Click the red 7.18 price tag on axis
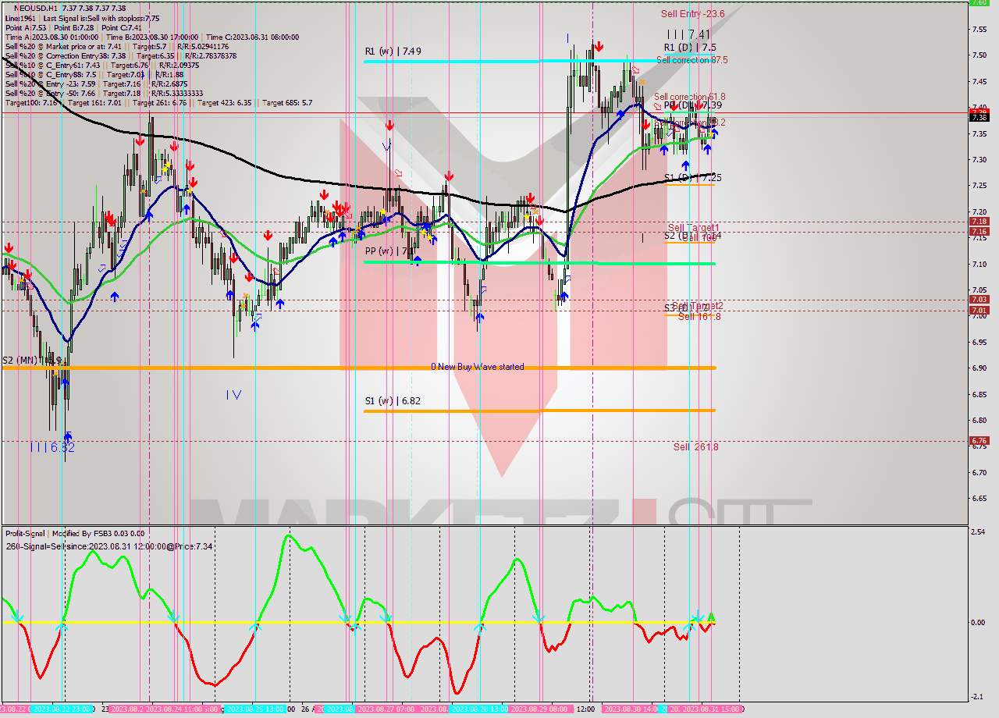Image resolution: width=999 pixels, height=718 pixels. click(x=979, y=222)
